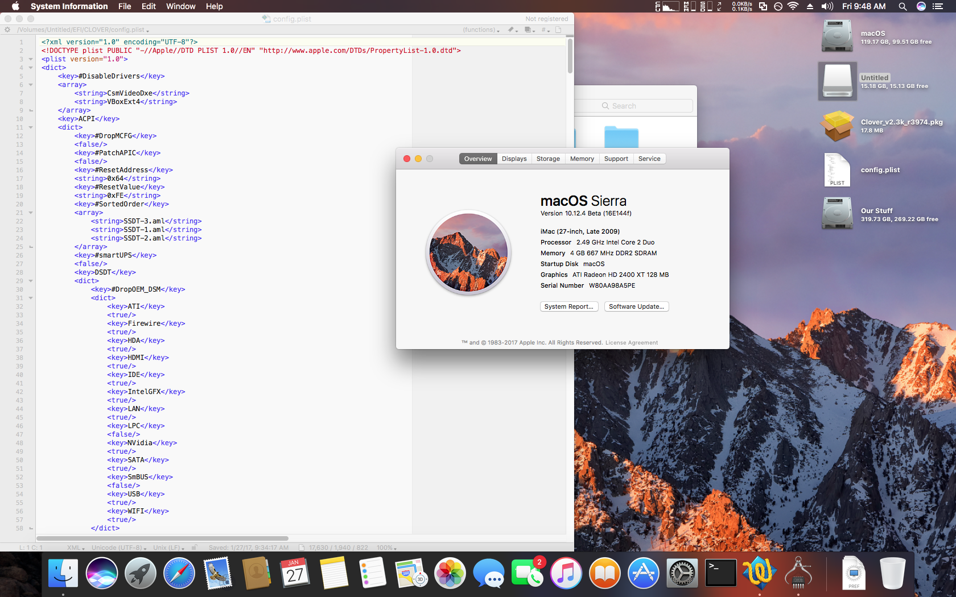Open the gear settings icon in editor navigation bar

[x=7, y=30]
